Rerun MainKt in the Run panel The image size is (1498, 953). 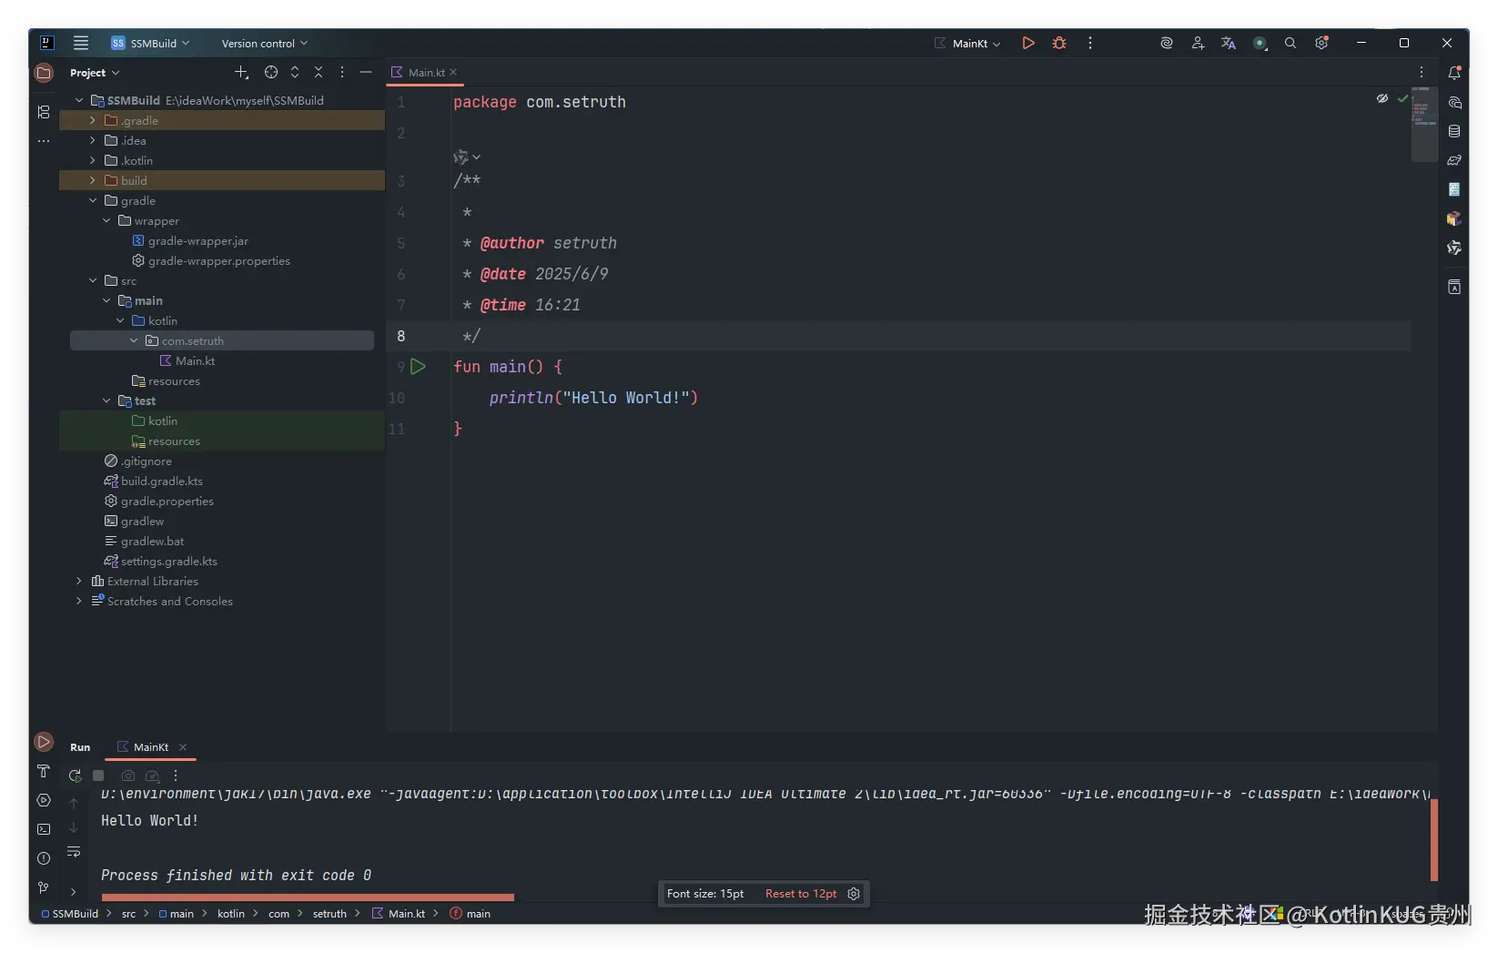(75, 776)
